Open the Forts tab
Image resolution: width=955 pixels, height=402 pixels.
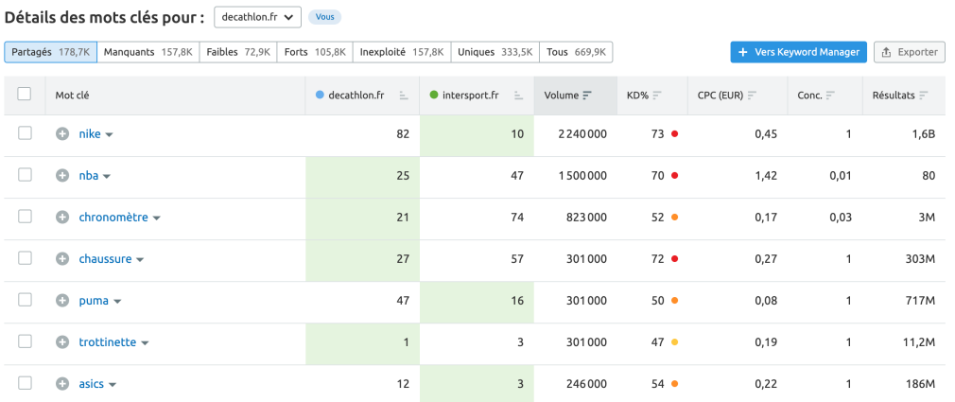315,52
